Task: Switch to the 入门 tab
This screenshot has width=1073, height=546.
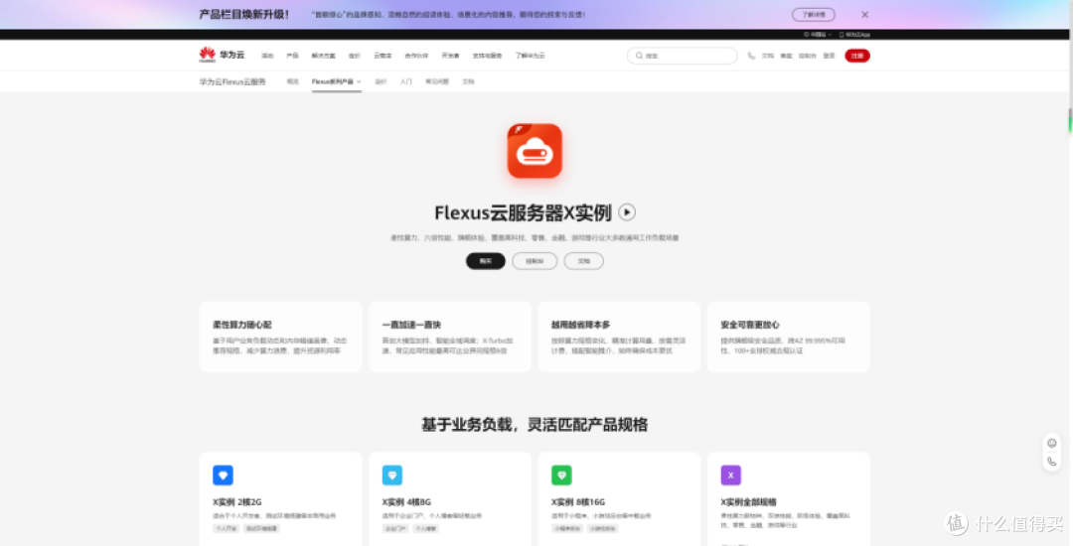Action: pyautogui.click(x=405, y=81)
